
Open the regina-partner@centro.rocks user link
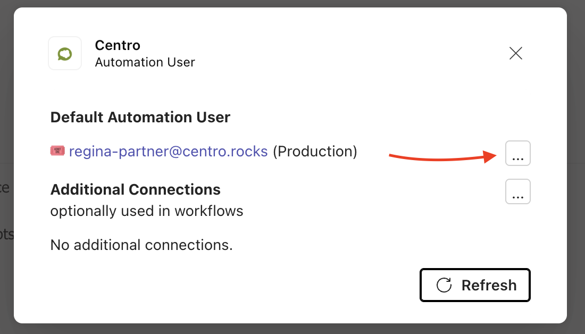[x=168, y=151]
